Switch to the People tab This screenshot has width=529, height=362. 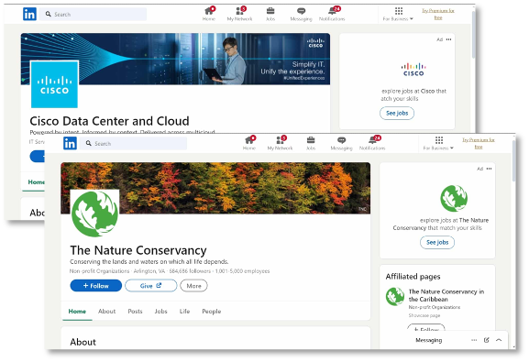(x=212, y=312)
